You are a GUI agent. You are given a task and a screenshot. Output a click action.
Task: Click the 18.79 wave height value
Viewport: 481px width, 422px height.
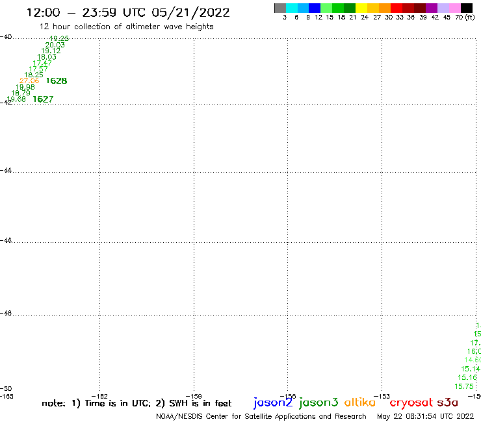(21, 93)
